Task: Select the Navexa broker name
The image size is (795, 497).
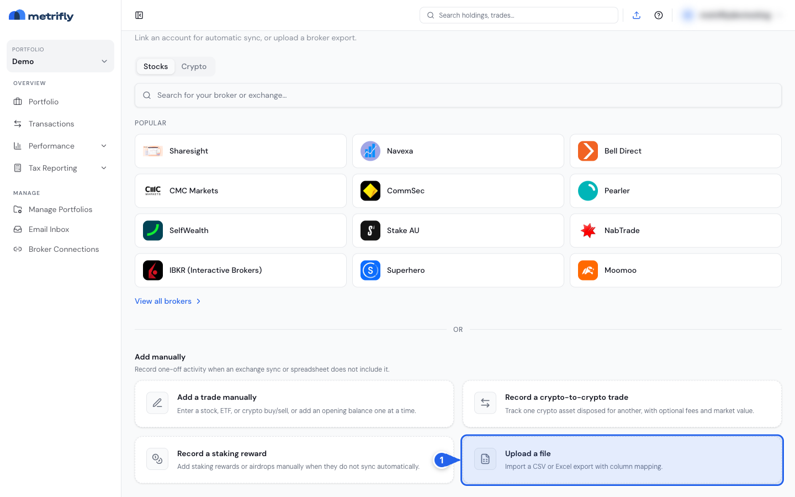Action: pos(400,151)
